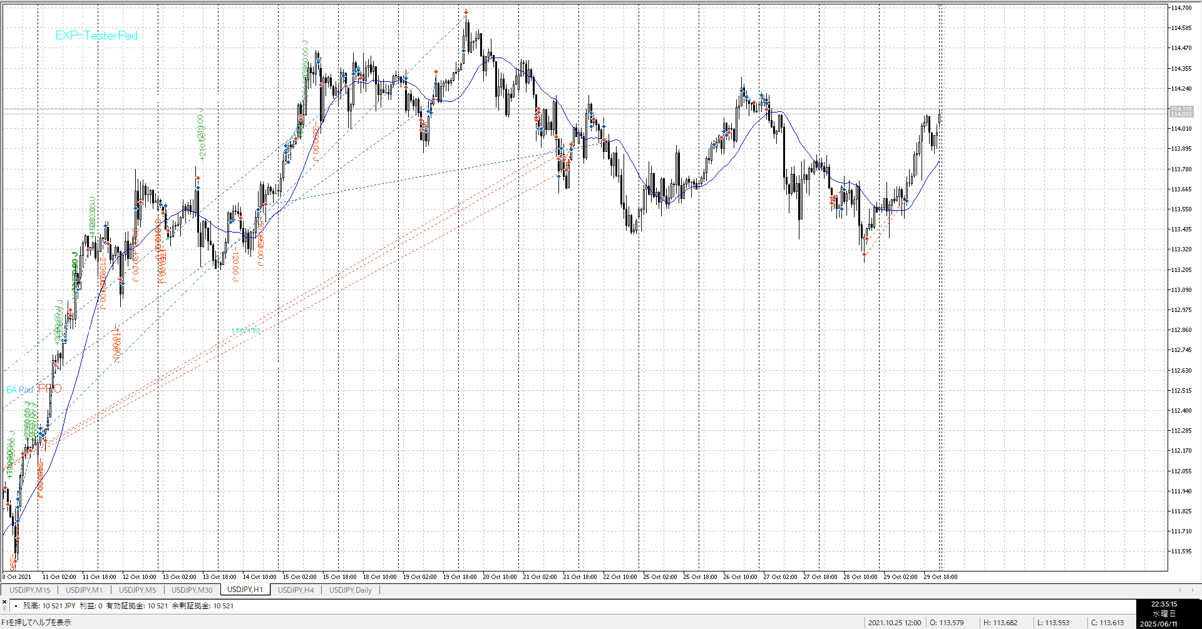
Task: Click the left tab scroll arrow
Action: 1180,590
